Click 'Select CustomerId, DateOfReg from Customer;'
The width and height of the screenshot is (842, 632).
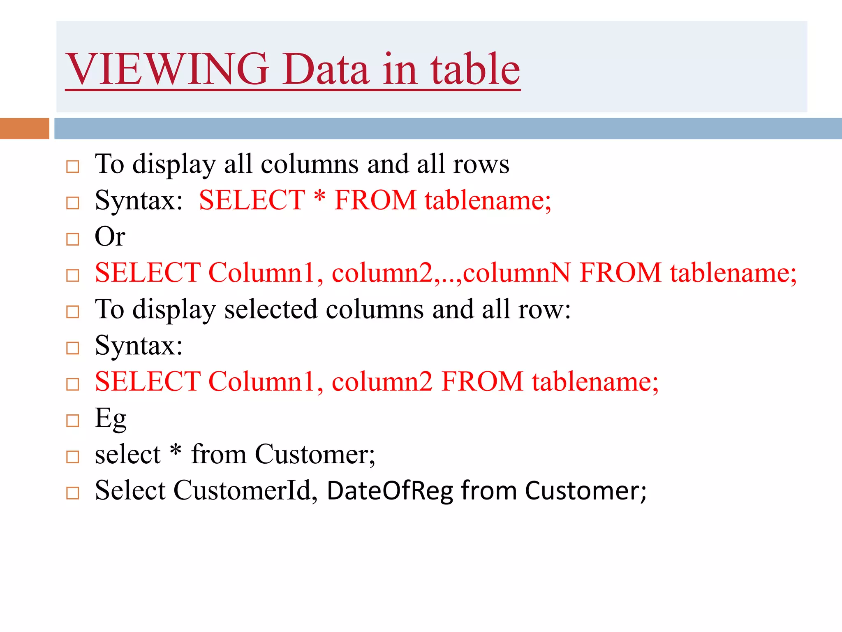(x=371, y=491)
